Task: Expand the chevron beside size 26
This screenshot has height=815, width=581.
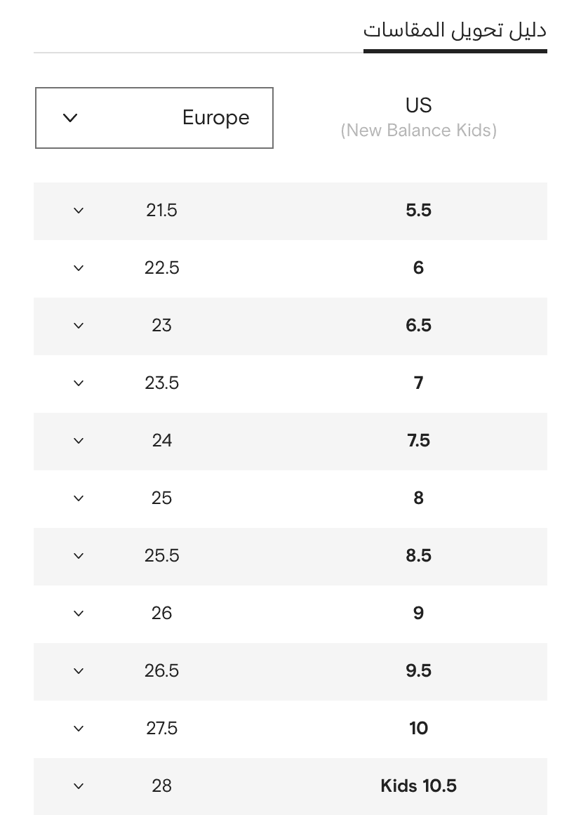Action: 79,614
